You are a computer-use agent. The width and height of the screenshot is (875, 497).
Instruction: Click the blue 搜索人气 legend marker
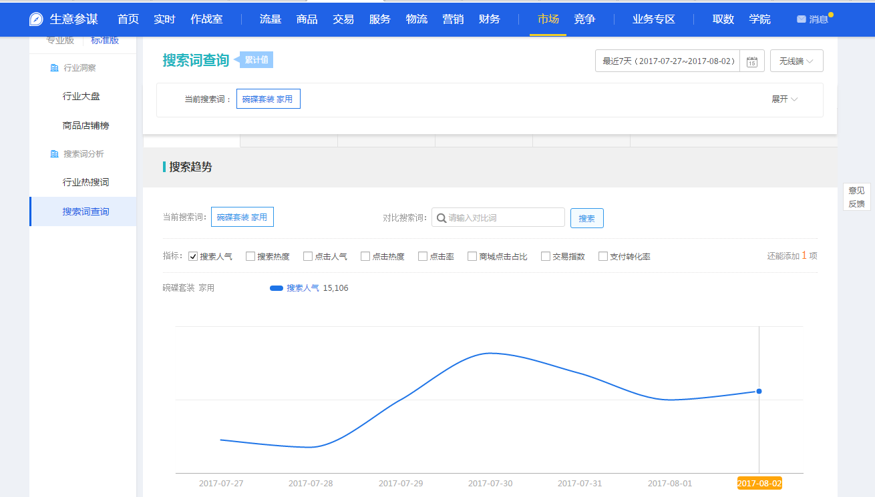click(277, 288)
